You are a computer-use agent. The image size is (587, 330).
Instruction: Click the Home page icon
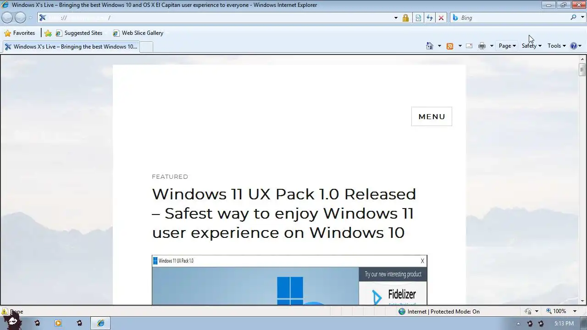coord(430,46)
